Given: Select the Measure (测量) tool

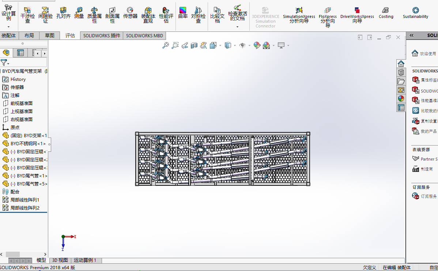Looking at the screenshot, I should pyautogui.click(x=79, y=13).
